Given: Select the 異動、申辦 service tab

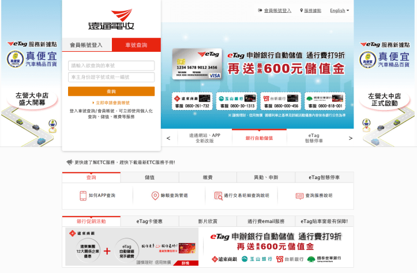Looking at the screenshot, I should (x=266, y=177).
